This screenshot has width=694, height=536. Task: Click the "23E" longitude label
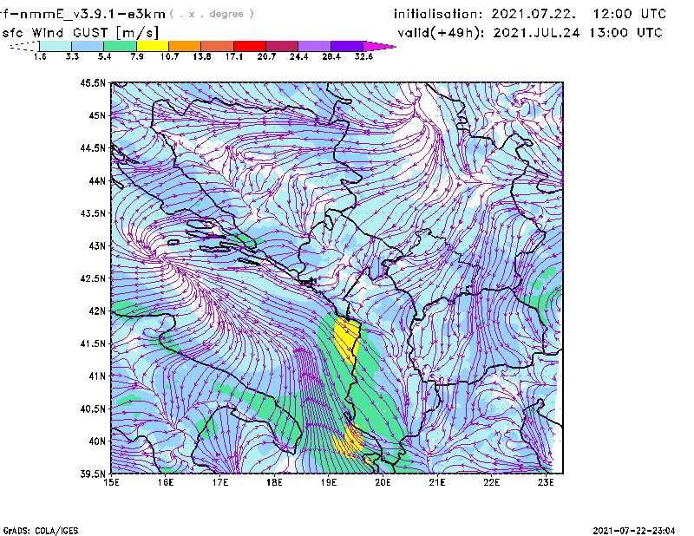(546, 482)
